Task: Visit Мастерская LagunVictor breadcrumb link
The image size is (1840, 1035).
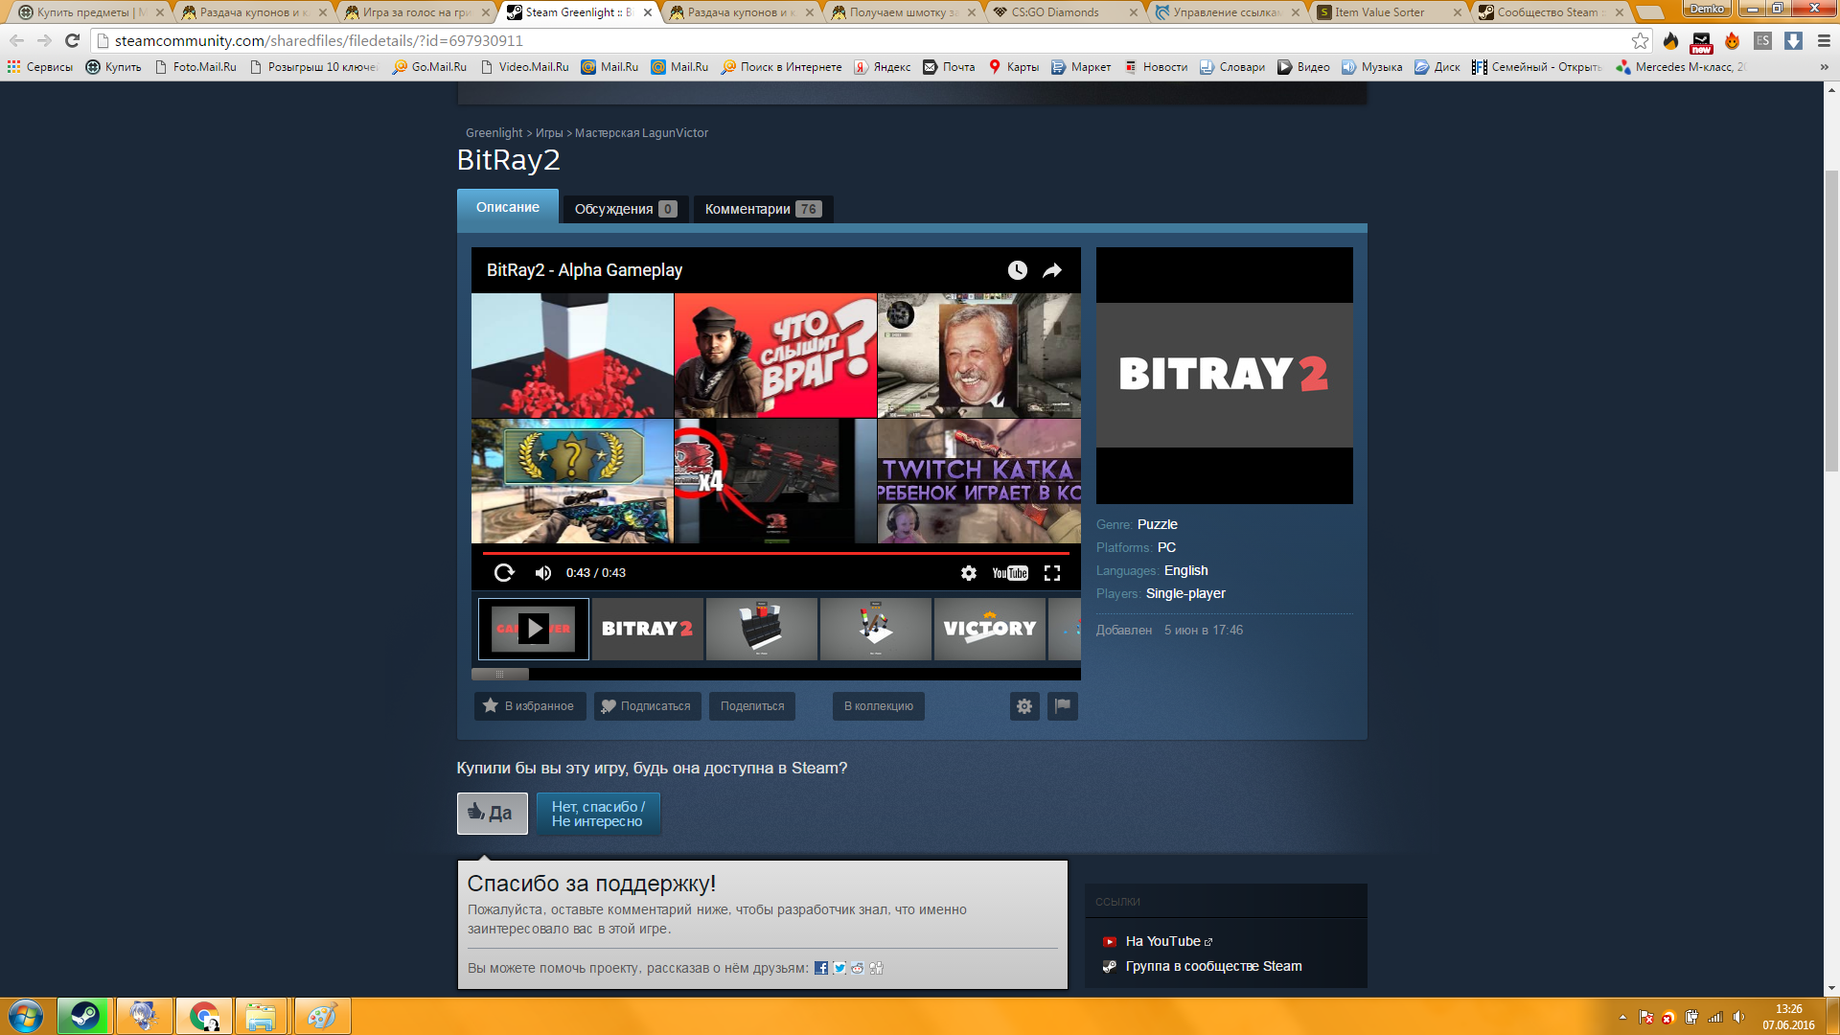Action: pos(642,133)
